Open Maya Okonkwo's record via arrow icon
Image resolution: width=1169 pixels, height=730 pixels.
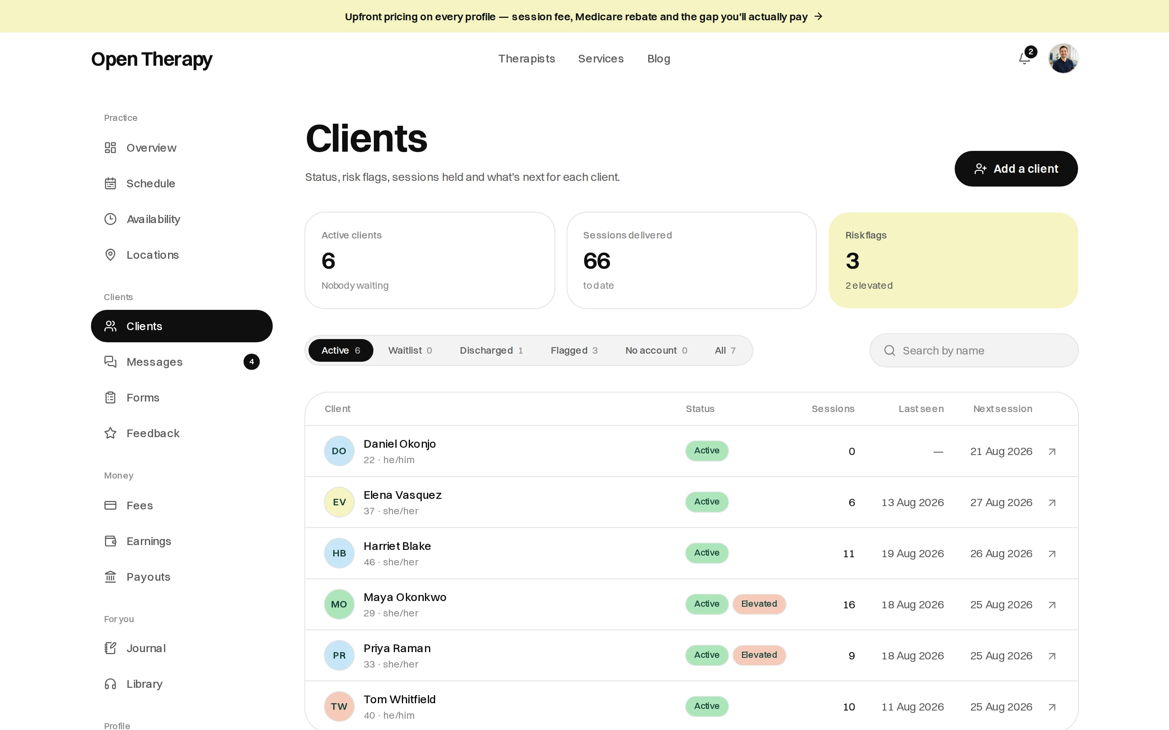(1052, 605)
